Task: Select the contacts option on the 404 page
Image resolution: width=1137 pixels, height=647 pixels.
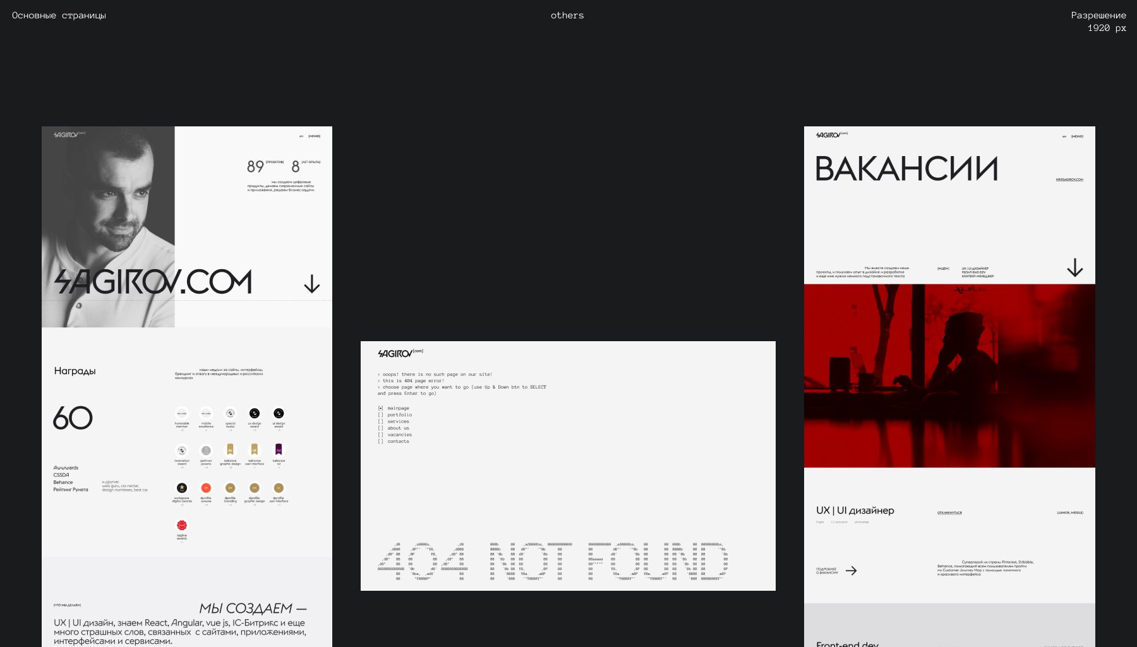Action: [394, 442]
